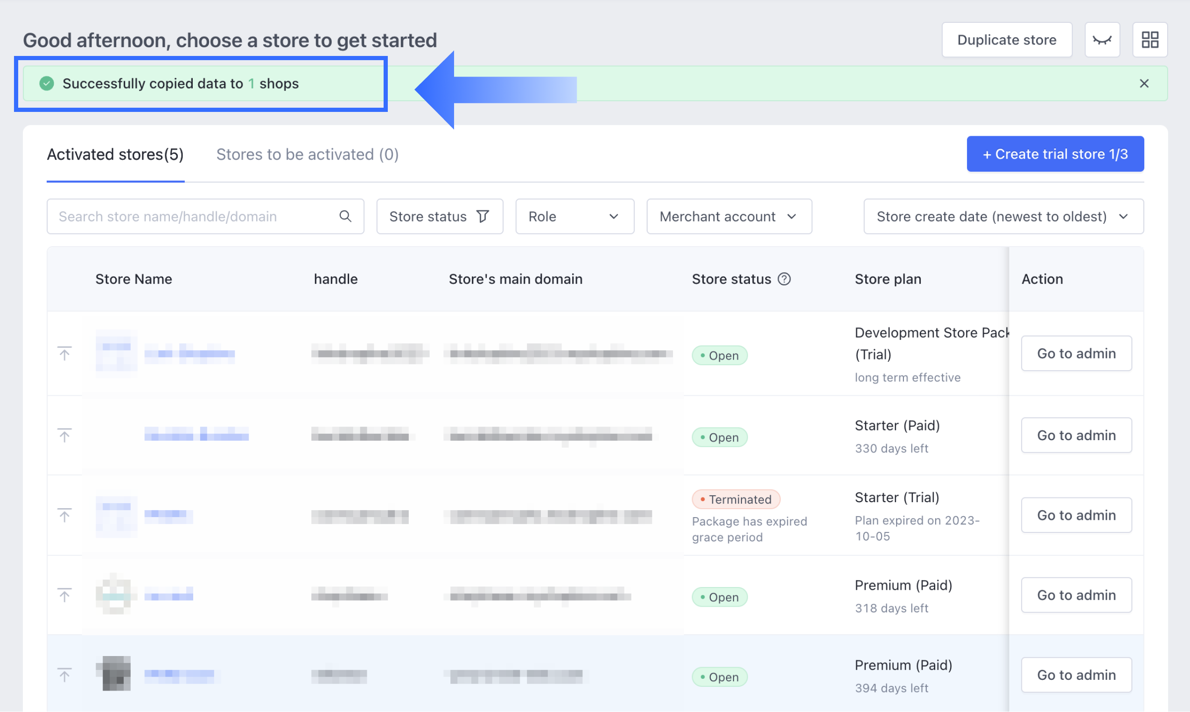Click the Duplicate store button

(x=1006, y=40)
